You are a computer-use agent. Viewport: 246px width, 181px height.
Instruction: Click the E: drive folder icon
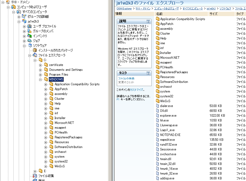[x=41, y=171]
